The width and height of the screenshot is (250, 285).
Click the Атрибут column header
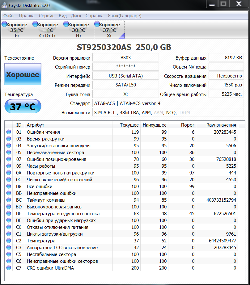pyautogui.click(x=69, y=125)
